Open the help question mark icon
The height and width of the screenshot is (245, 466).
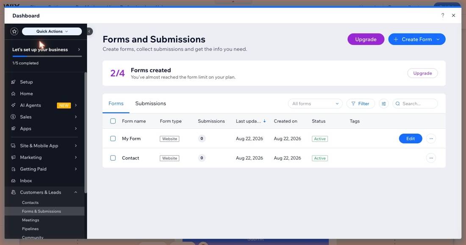443,15
